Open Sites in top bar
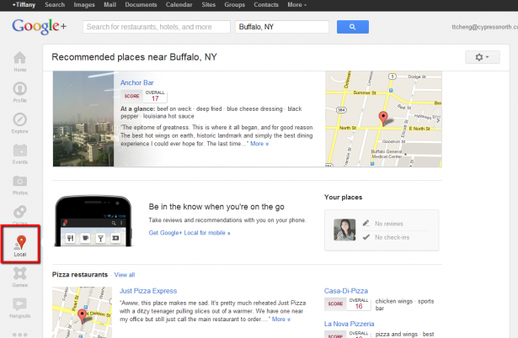Viewport: 518px width, 338px height. coord(208,5)
